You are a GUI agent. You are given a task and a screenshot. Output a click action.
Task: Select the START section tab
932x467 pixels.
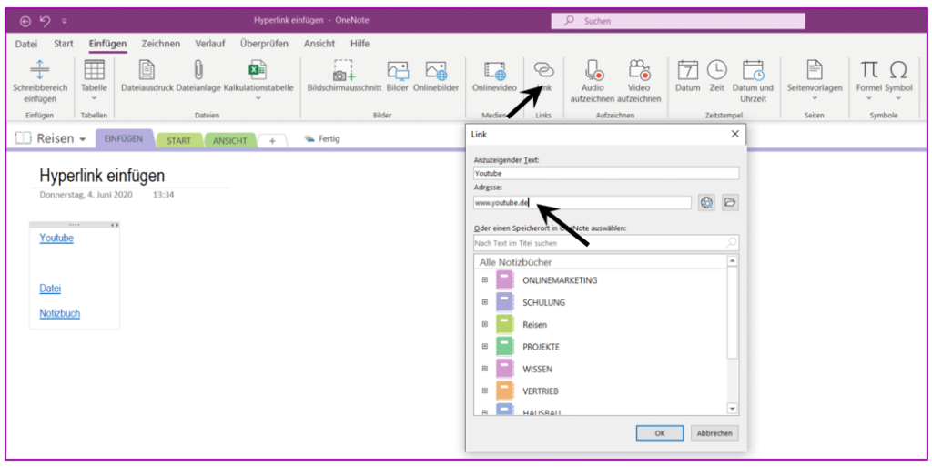179,141
